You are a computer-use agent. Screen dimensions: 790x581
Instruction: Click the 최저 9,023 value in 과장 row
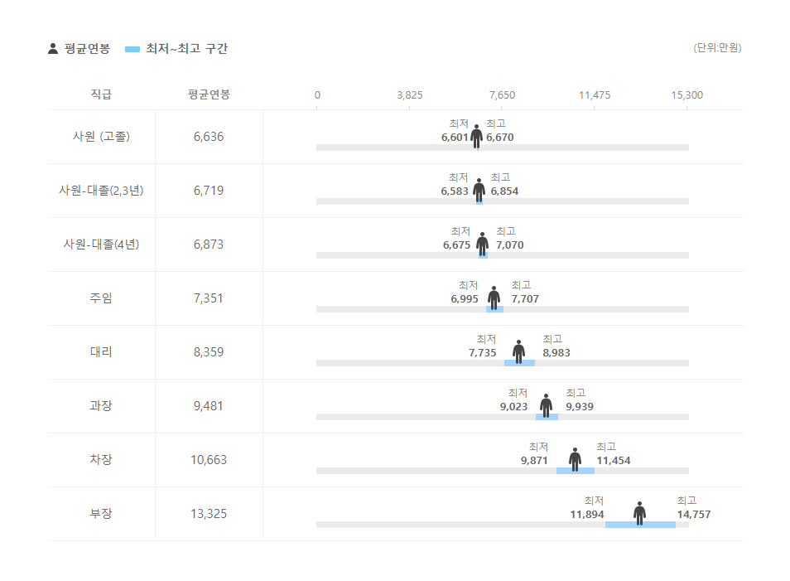513,407
